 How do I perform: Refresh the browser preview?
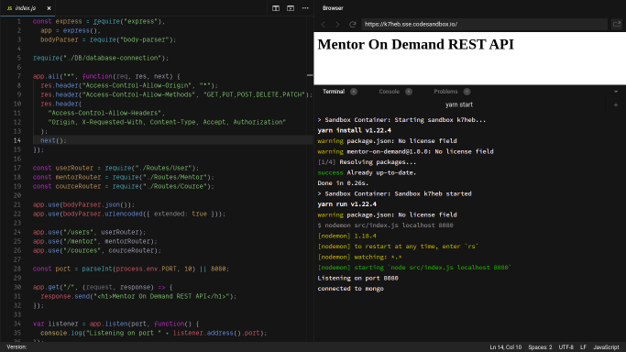[352, 25]
